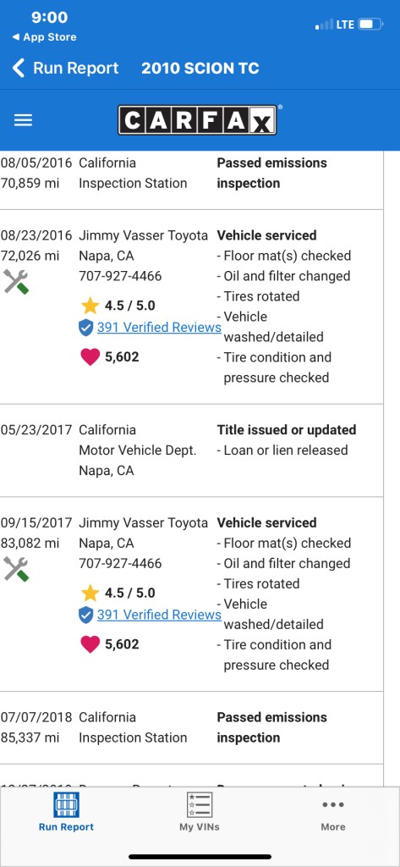This screenshot has width=400, height=867.
Task: Tap wrench service icon for 08/23/2016 entry
Action: [16, 281]
